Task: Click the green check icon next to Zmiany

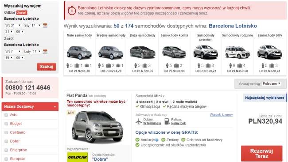Action: click(163, 140)
